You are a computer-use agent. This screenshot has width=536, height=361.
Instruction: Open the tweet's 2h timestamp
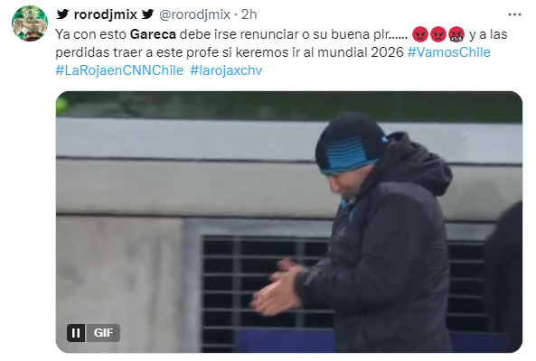[249, 14]
